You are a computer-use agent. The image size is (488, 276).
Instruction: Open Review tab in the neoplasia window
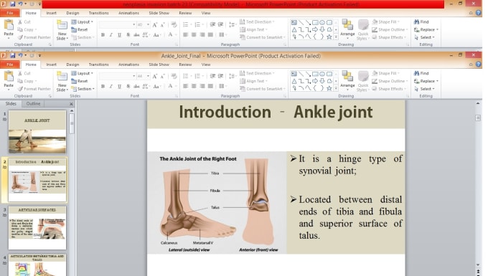(185, 13)
